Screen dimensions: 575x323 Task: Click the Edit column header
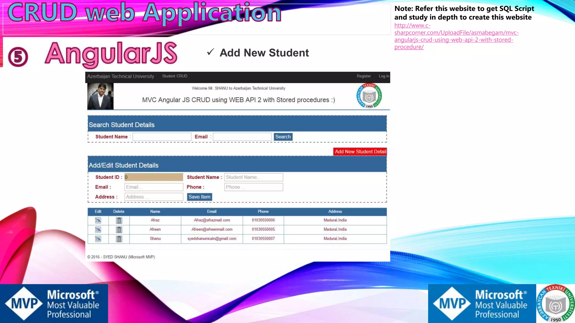(x=98, y=211)
